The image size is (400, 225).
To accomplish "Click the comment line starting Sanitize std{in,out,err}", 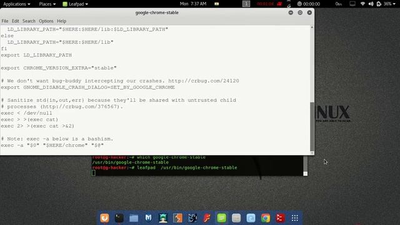I will (x=119, y=100).
